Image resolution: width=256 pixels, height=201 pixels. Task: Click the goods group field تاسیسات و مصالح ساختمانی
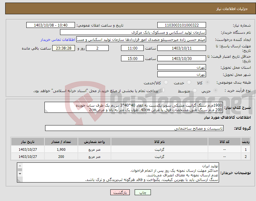pos(134,128)
